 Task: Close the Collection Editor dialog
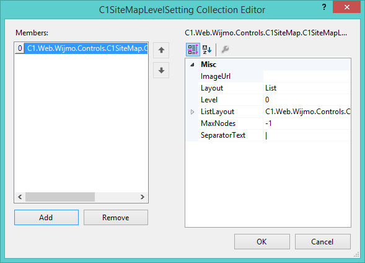tap(346, 7)
